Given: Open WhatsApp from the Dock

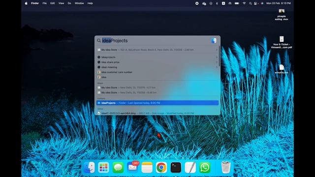Looking at the screenshot, I should [x=205, y=167].
